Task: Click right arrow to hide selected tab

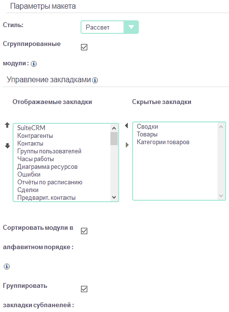Action: [x=127, y=145]
